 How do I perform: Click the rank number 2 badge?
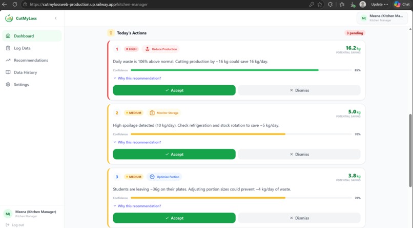117,113
